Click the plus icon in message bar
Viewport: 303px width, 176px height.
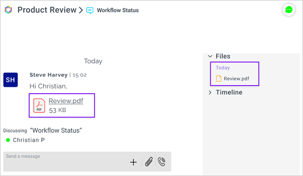pyautogui.click(x=134, y=162)
